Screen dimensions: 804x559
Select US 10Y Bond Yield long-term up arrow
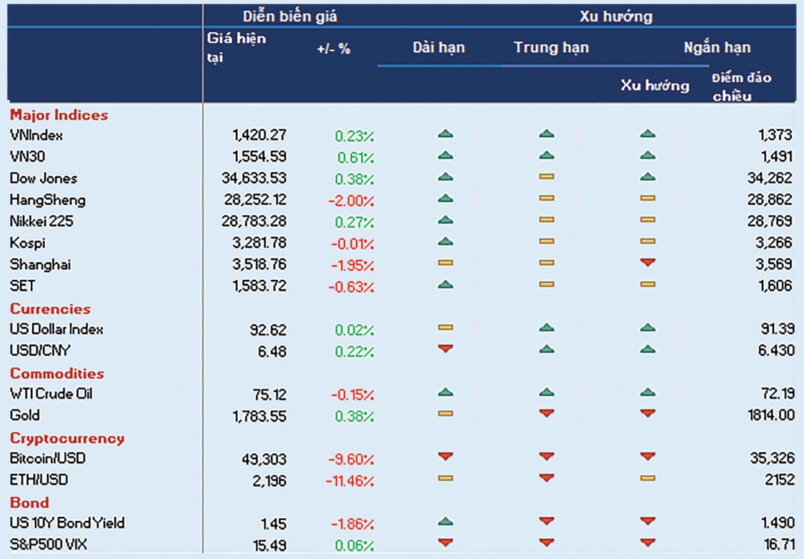coord(446,522)
